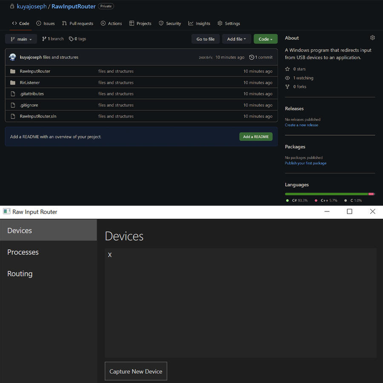The width and height of the screenshot is (383, 383).
Task: Select Devices in Raw Input Router sidebar
Action: click(x=49, y=230)
